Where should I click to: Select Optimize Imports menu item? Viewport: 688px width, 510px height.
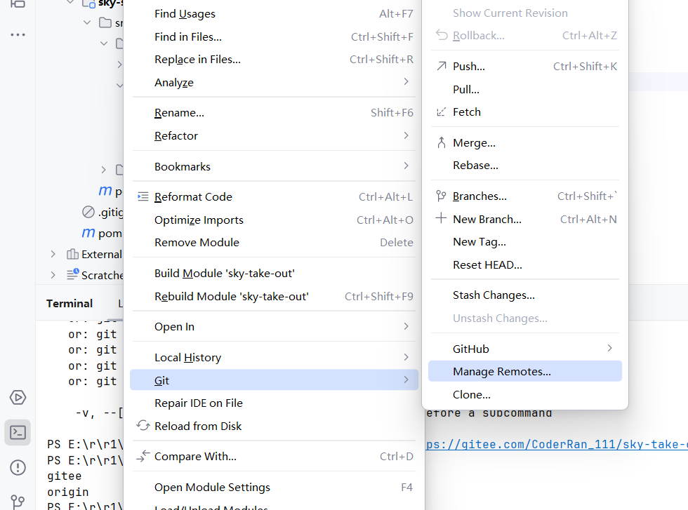point(274,220)
